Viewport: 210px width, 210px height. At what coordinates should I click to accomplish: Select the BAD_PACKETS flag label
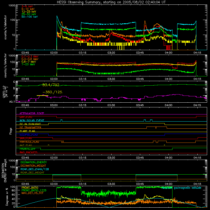coord(29,152)
